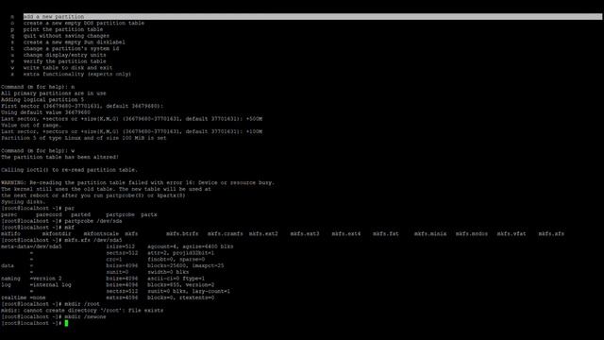Click 'mkfs.msdos' in the completion row
This screenshot has width=604, height=340.
point(472,233)
